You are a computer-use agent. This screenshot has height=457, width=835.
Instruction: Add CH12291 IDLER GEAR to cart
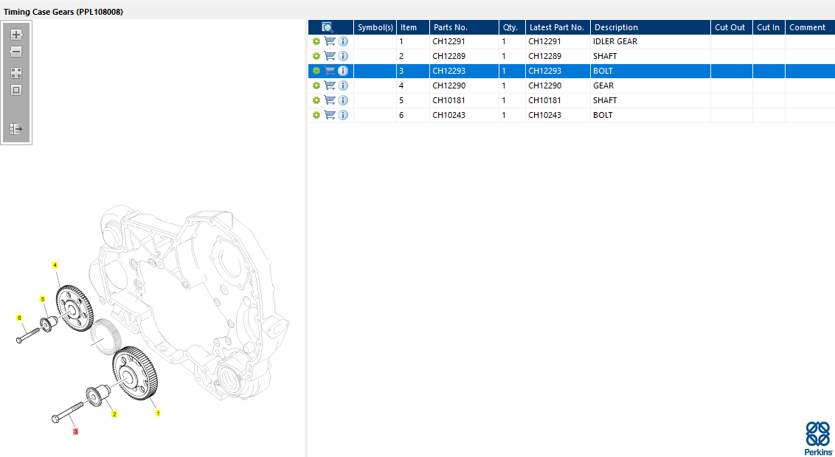click(x=330, y=41)
